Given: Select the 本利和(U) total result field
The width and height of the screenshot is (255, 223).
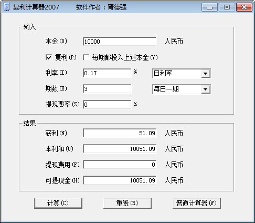Looking at the screenshot, I should click(120, 149).
